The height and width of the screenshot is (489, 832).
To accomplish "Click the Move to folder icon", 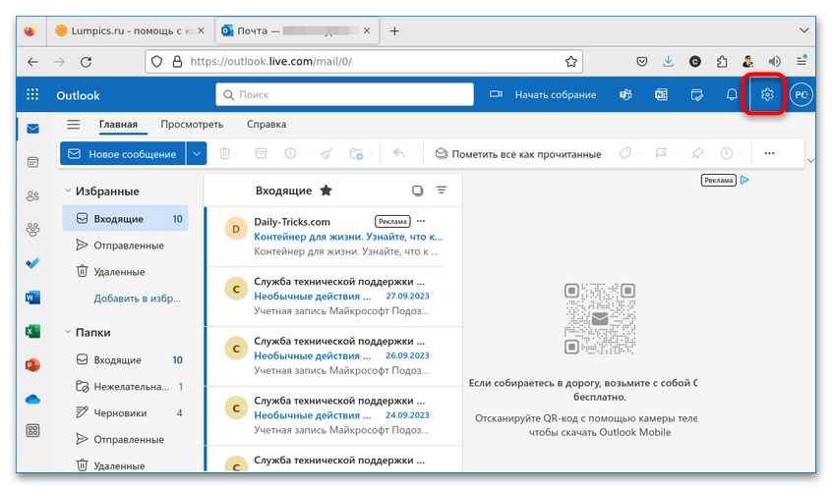I will [356, 153].
